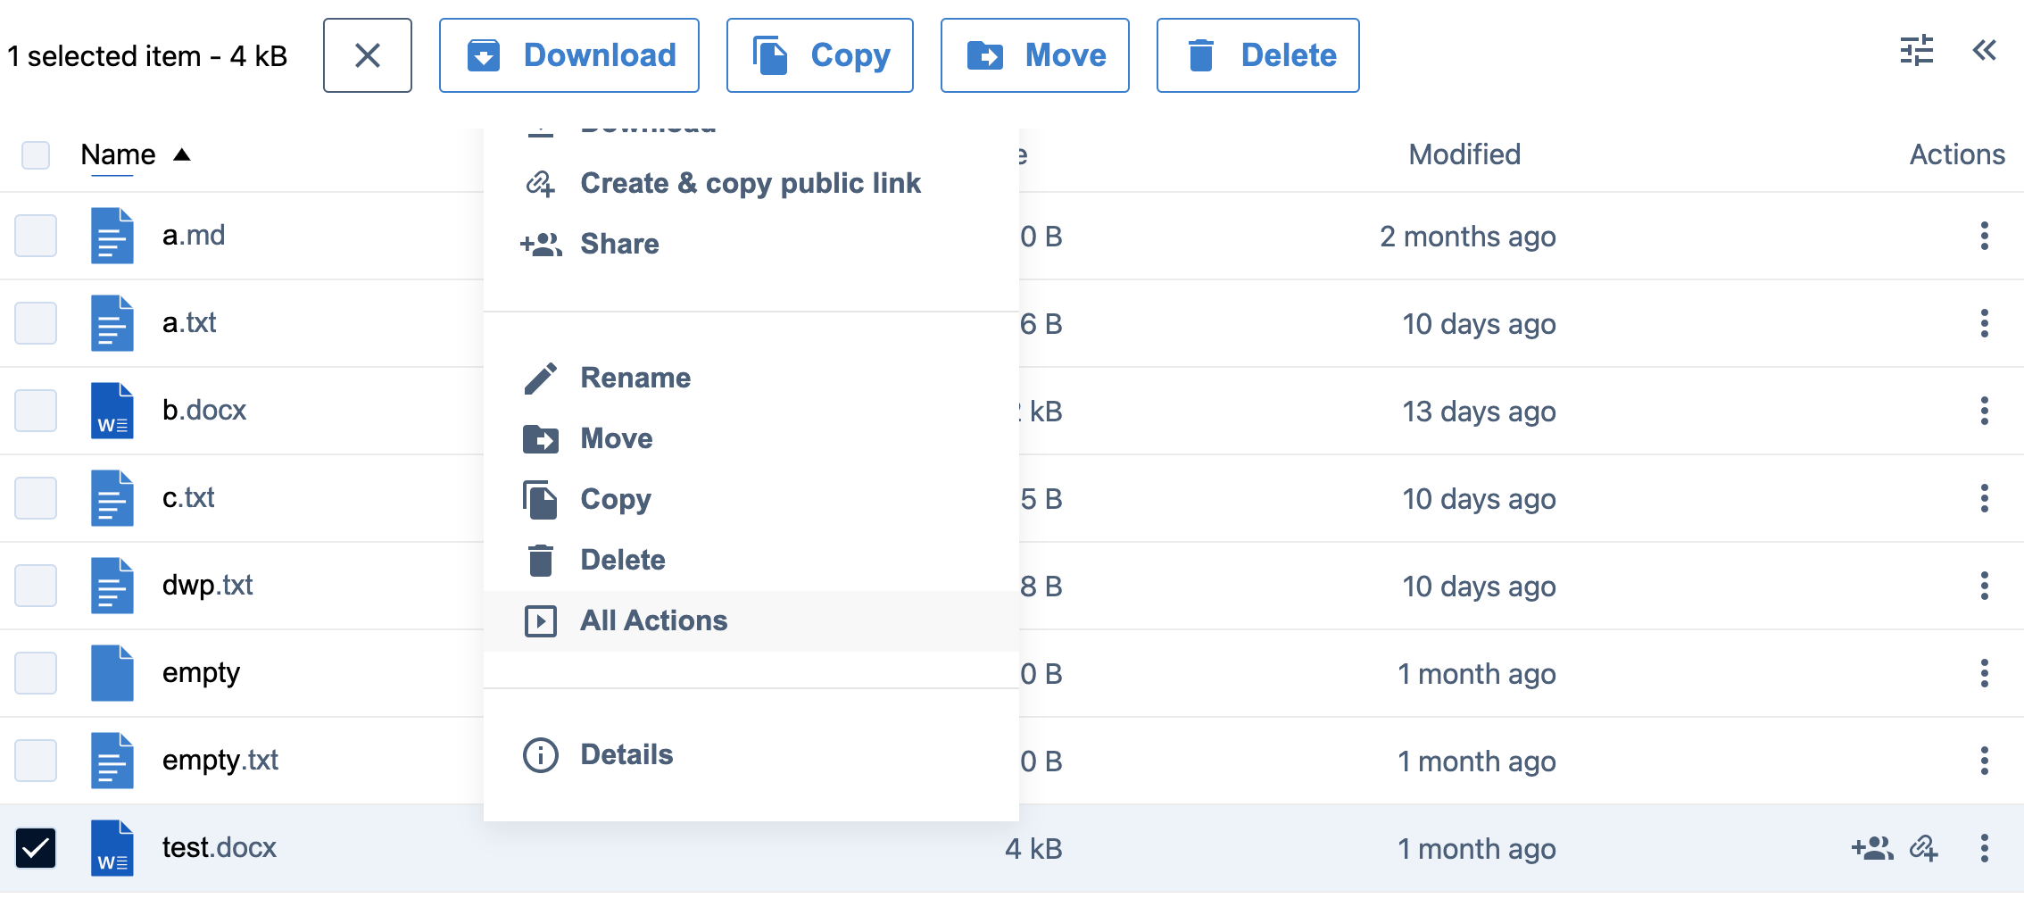
Task: Open All Actions in the context menu
Action: coord(653,620)
